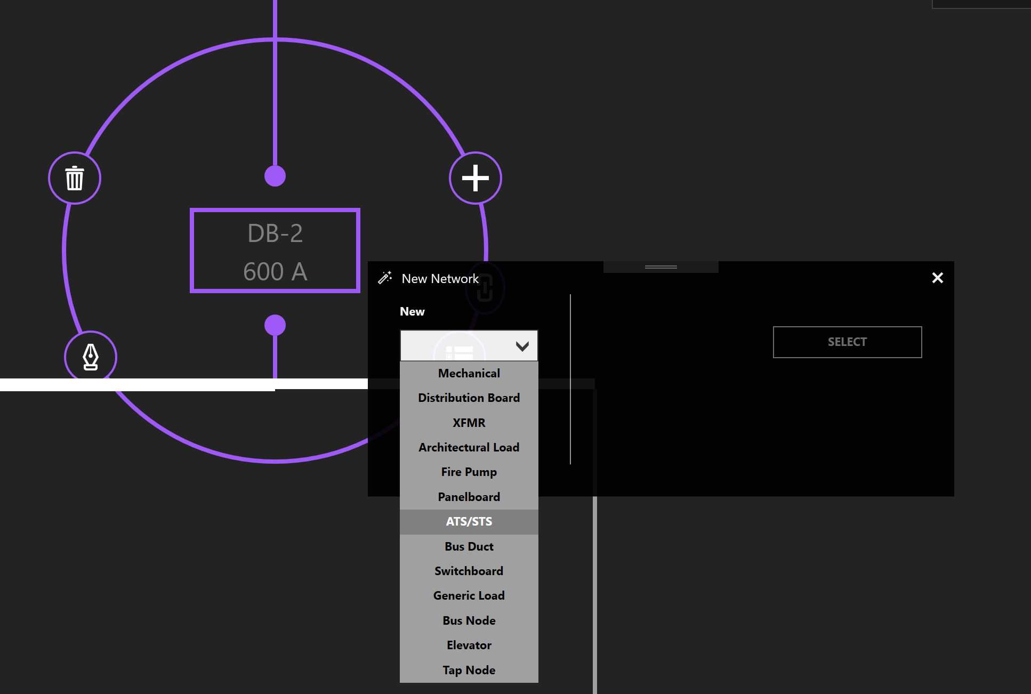
Task: Click the magic wand New Network icon
Action: (x=385, y=278)
